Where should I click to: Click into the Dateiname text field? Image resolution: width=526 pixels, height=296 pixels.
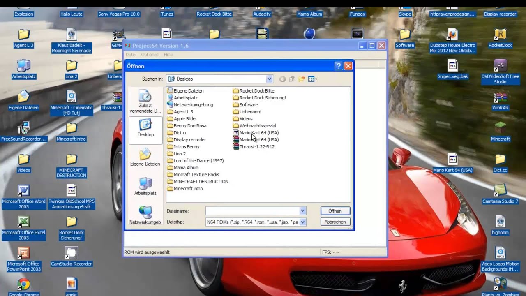coord(252,211)
